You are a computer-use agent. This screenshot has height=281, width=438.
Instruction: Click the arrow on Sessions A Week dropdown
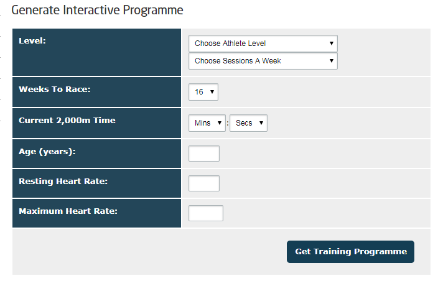pos(332,61)
